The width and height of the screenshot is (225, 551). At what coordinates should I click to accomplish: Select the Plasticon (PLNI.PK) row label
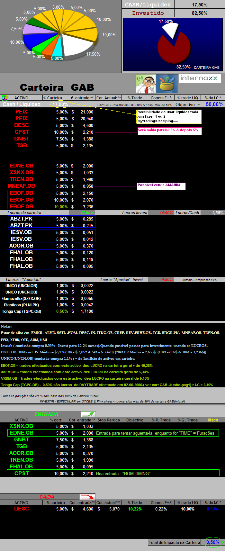21,305
